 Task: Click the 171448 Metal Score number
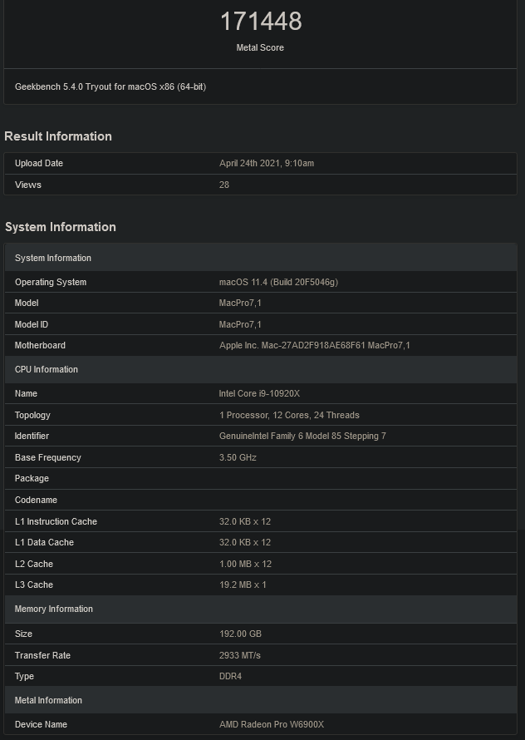pos(260,22)
